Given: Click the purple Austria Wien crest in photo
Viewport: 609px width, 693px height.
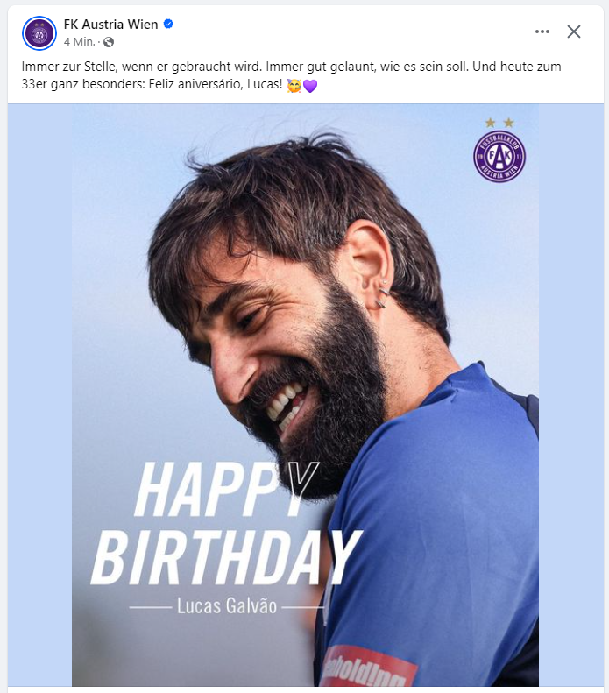Looking at the screenshot, I should click(x=499, y=157).
